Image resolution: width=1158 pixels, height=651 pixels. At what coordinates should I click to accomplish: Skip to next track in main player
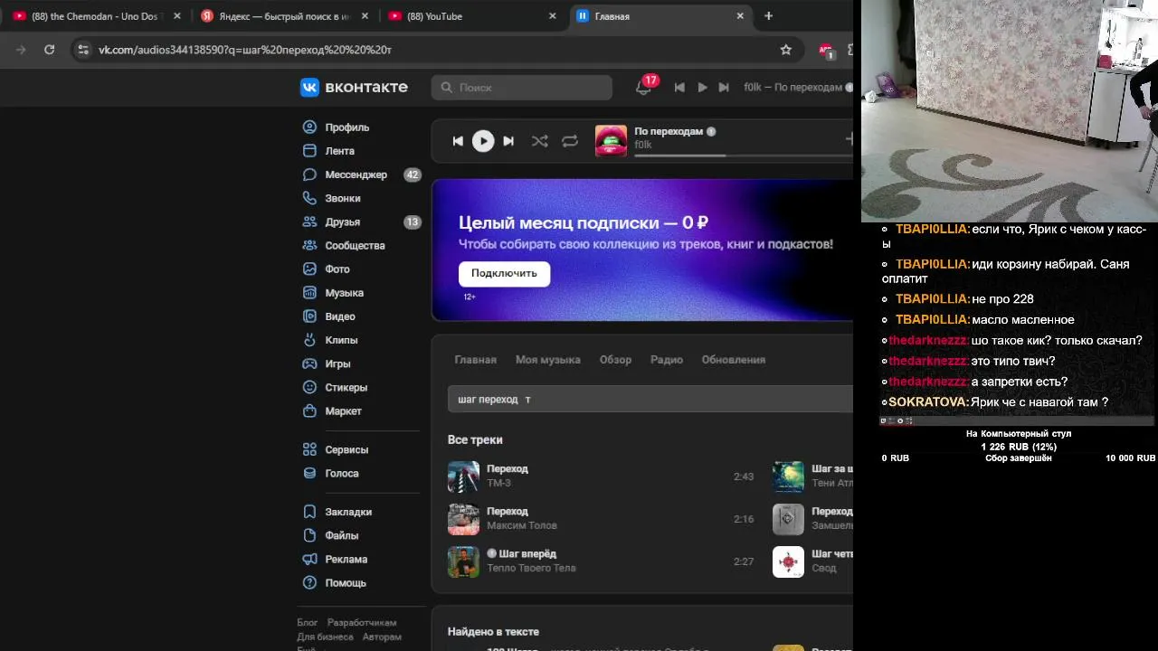pyautogui.click(x=508, y=141)
